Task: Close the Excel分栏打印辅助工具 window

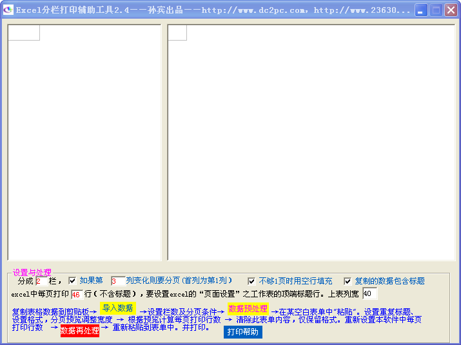Action: 451,10
